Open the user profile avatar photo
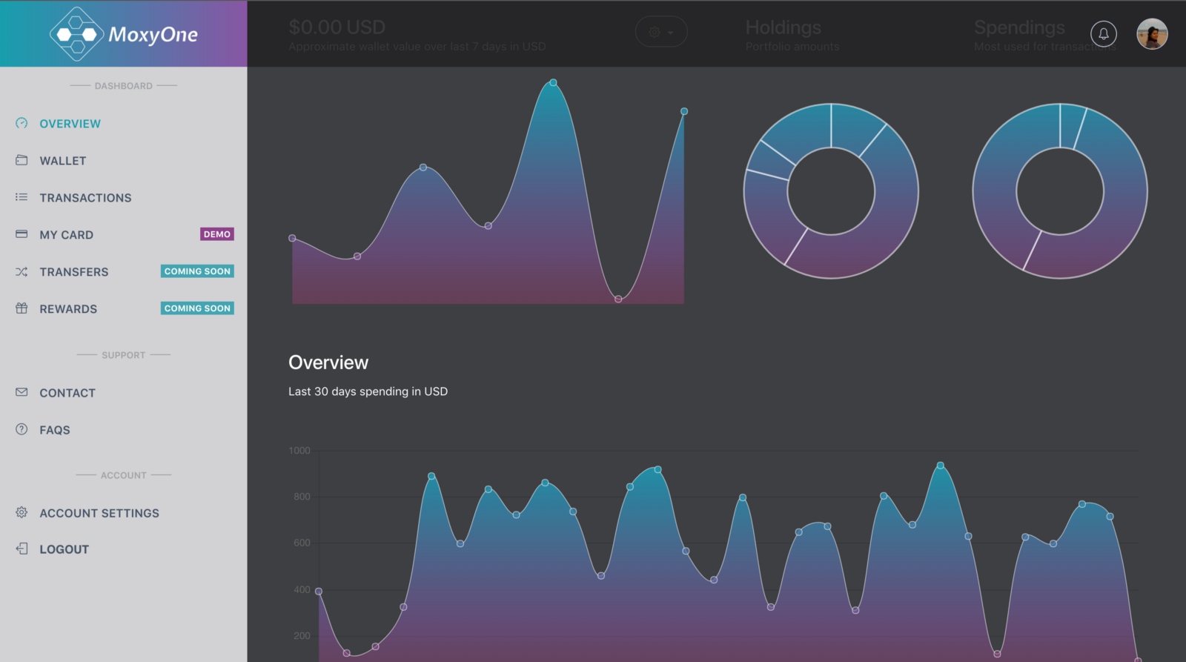Image resolution: width=1186 pixels, height=662 pixels. (1153, 33)
